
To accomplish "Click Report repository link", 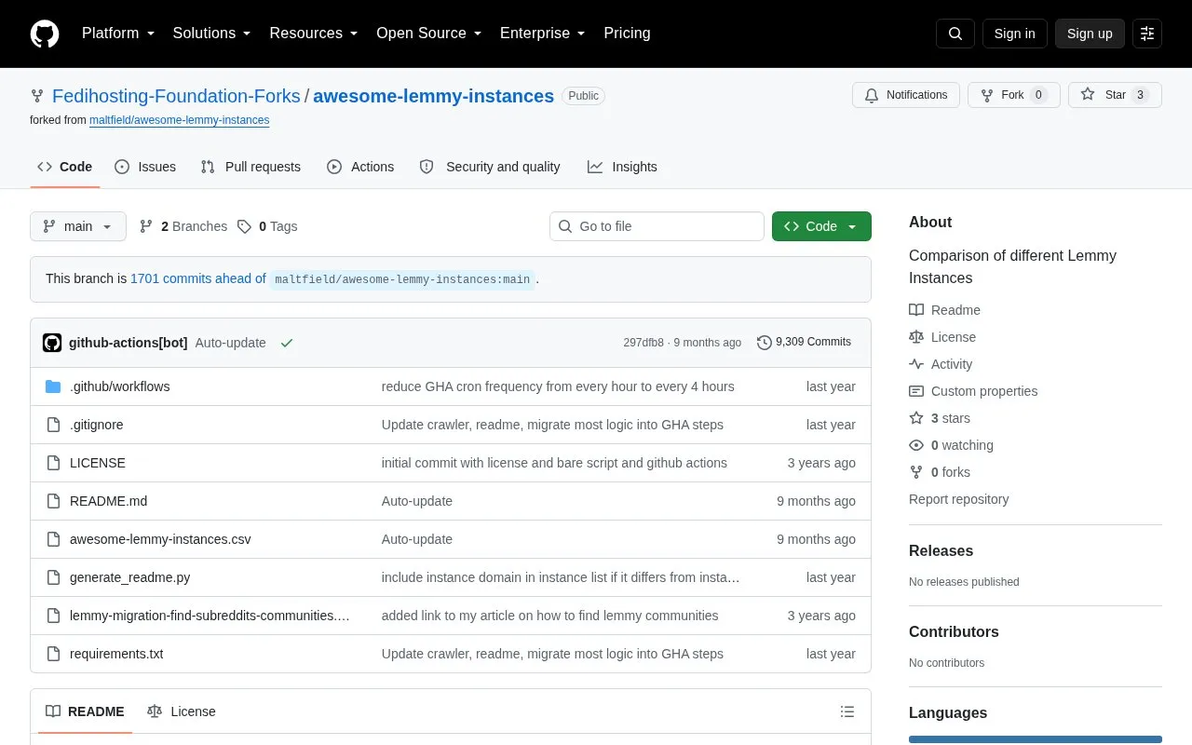I will pyautogui.click(x=958, y=499).
